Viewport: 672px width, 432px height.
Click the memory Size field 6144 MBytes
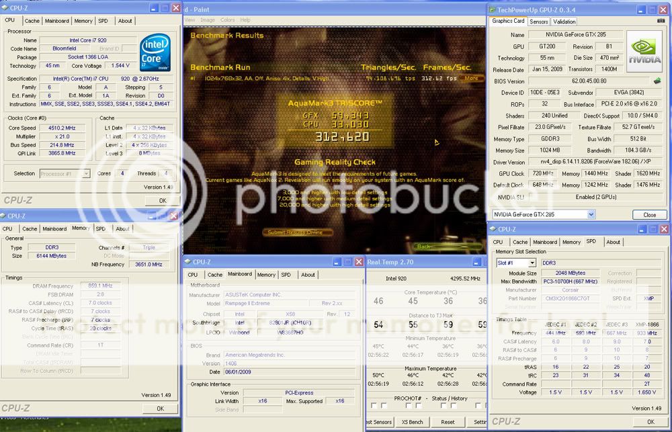click(52, 256)
